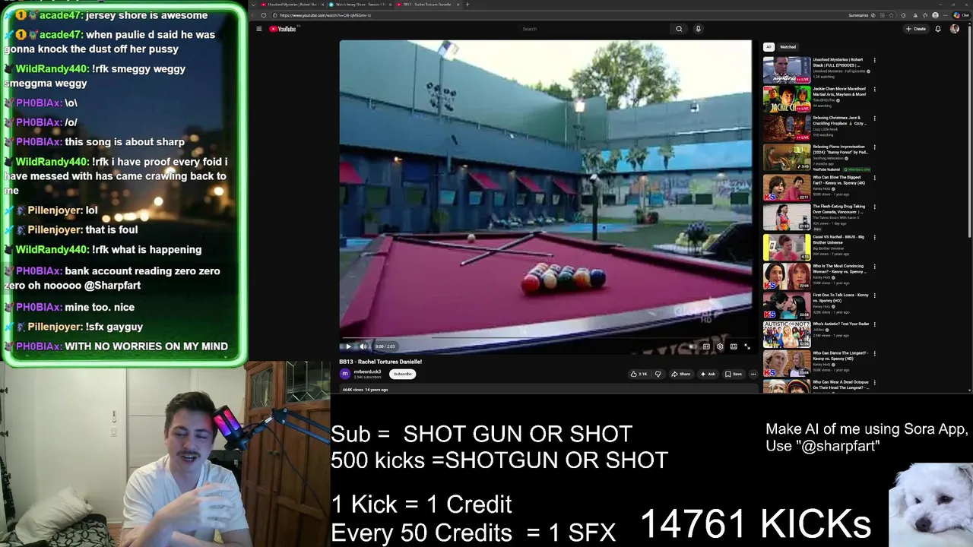Click the browser address bar URL
Screen dimensions: 973x547
coord(325,15)
